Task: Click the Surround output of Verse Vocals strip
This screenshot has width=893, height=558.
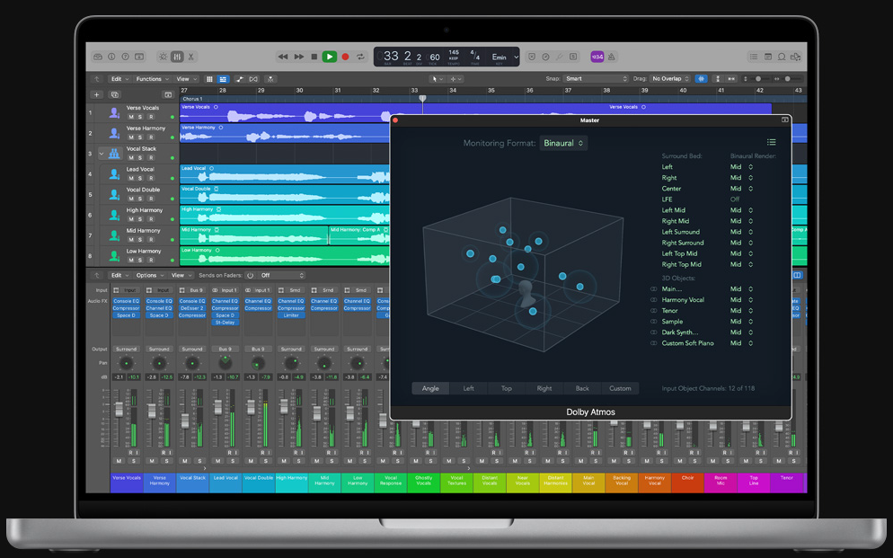Action: point(126,349)
